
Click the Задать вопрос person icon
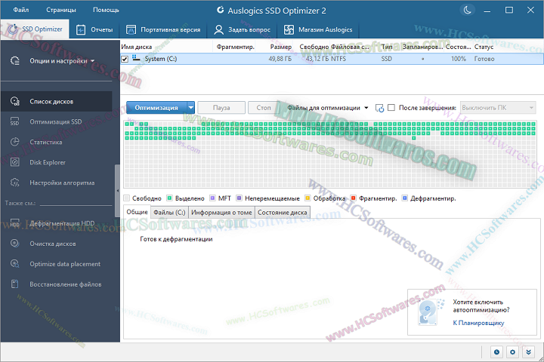coord(218,30)
